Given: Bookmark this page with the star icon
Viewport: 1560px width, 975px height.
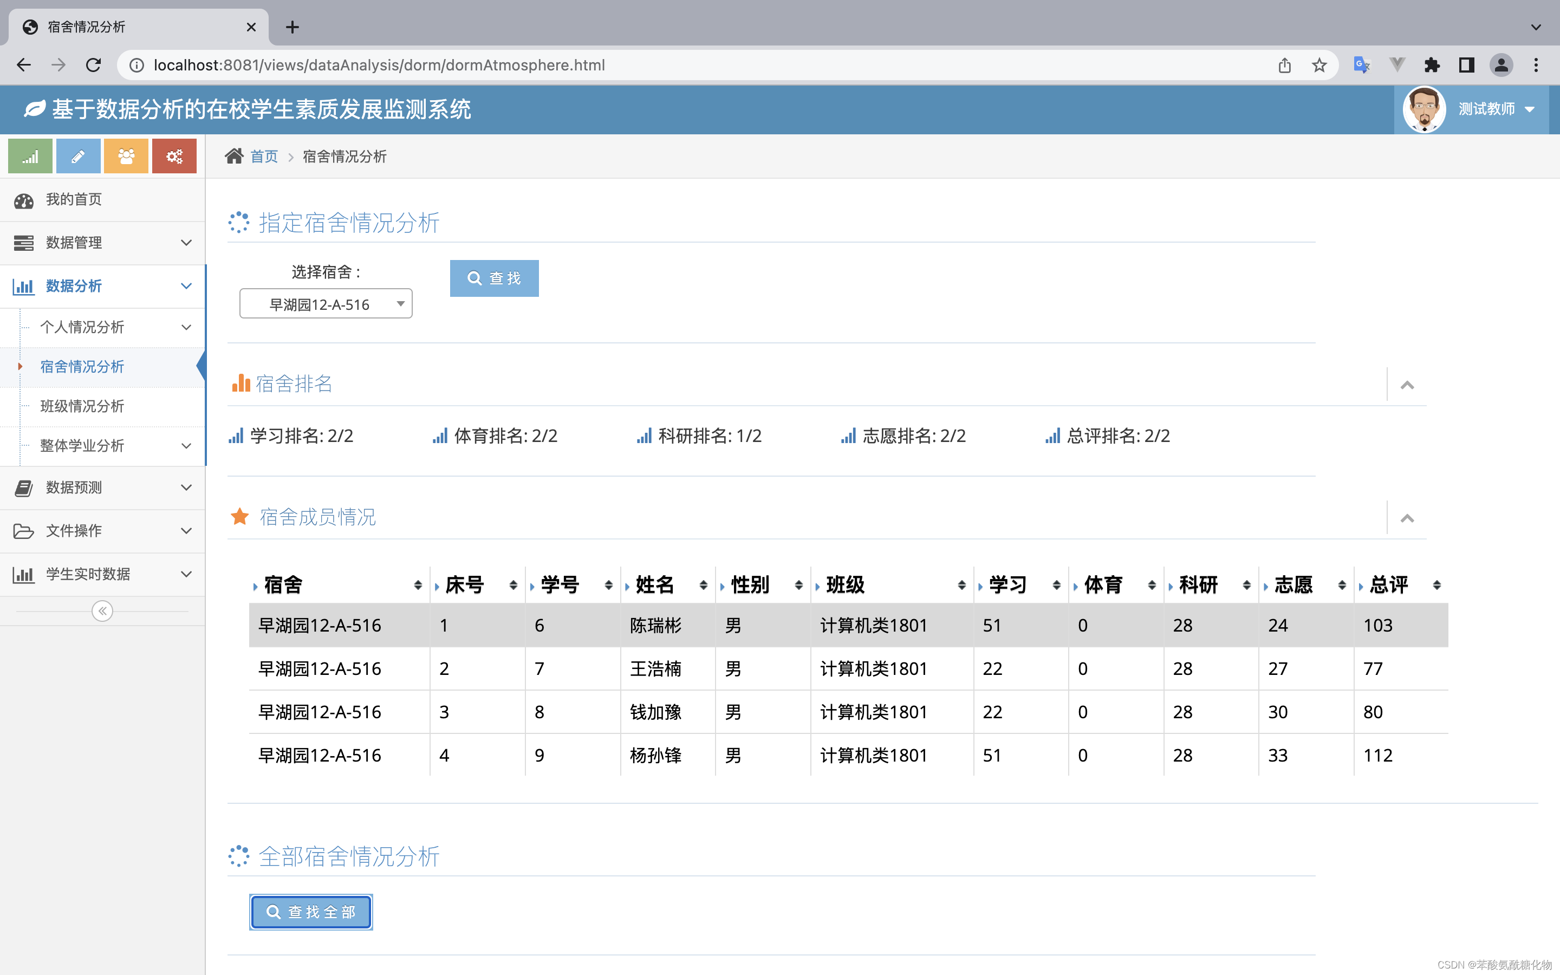Looking at the screenshot, I should [1319, 65].
